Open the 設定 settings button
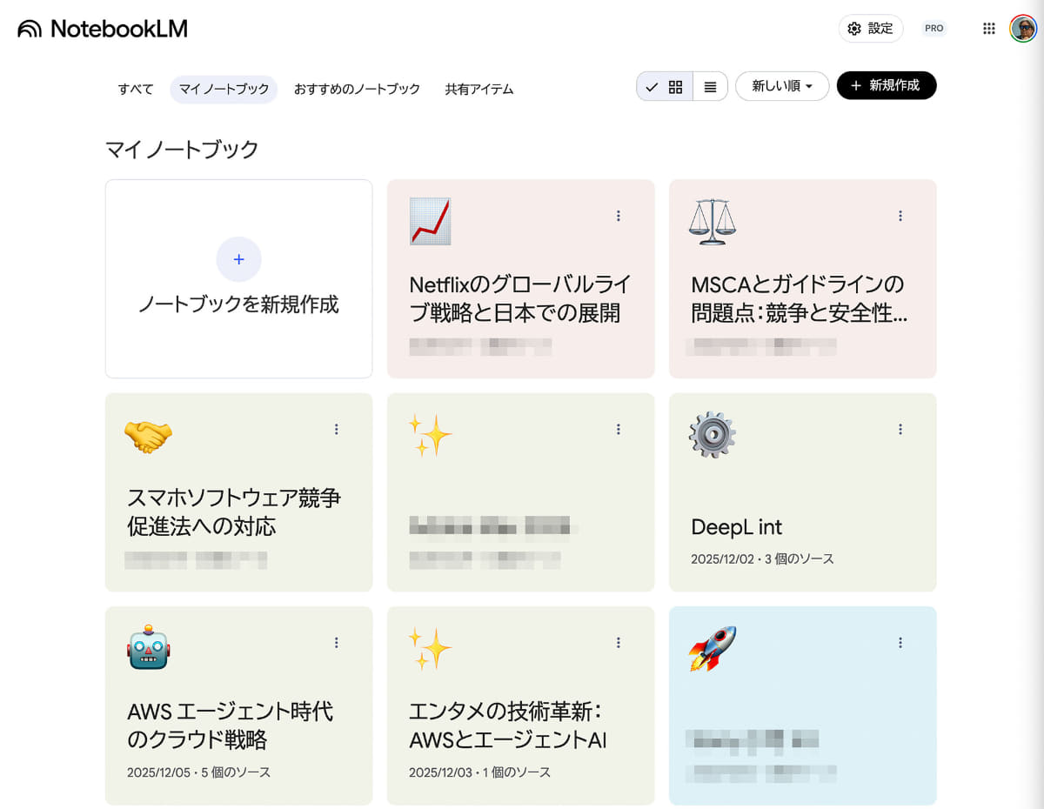Image resolution: width=1044 pixels, height=809 pixels. tap(871, 29)
